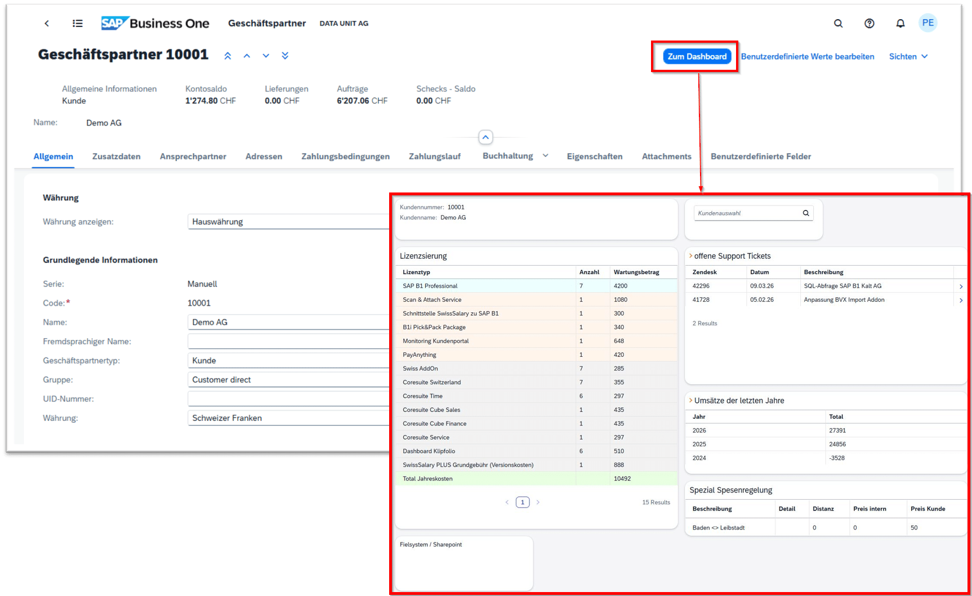Switch to the Zusatzdaten tab
Viewport: 972px width, 596px height.
tap(117, 156)
